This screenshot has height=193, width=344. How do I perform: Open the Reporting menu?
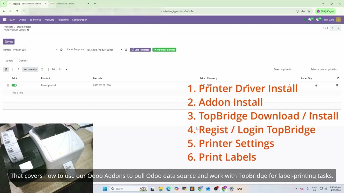click(x=63, y=20)
